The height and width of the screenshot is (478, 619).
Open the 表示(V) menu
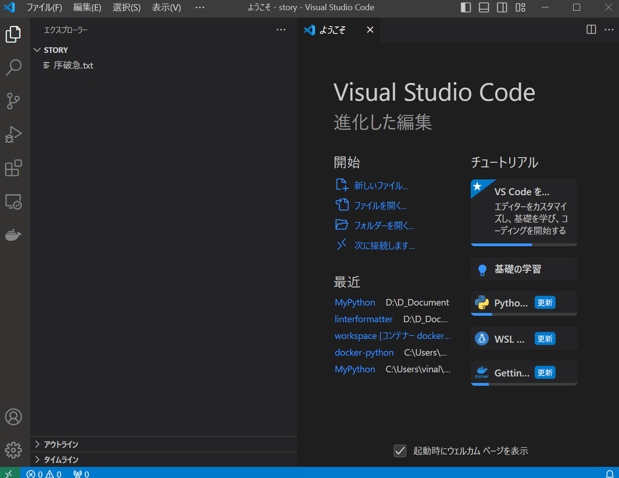(x=167, y=8)
